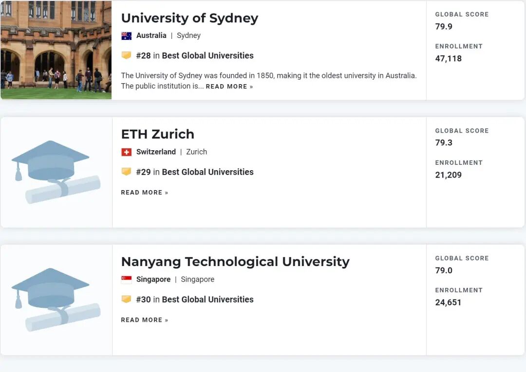This screenshot has width=526, height=372.
Task: Click Best Global Universities link for #30
Action: coord(207,299)
